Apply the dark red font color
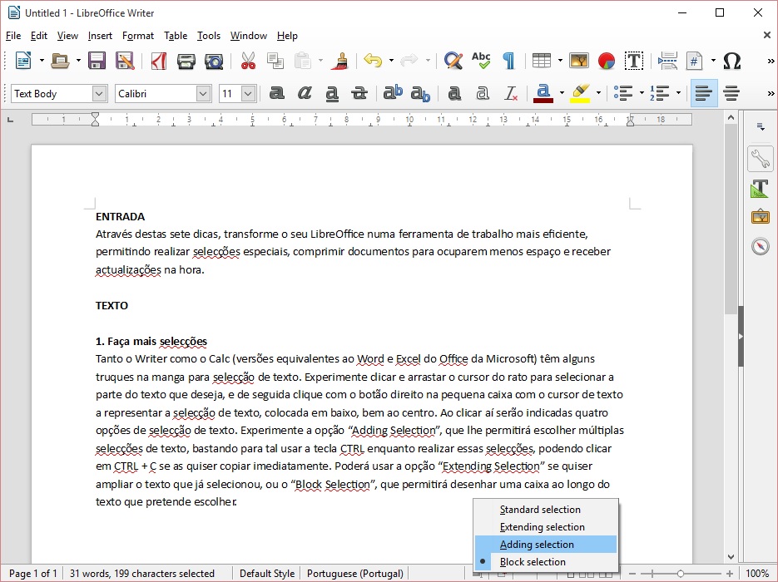778x582 pixels. pyautogui.click(x=544, y=93)
